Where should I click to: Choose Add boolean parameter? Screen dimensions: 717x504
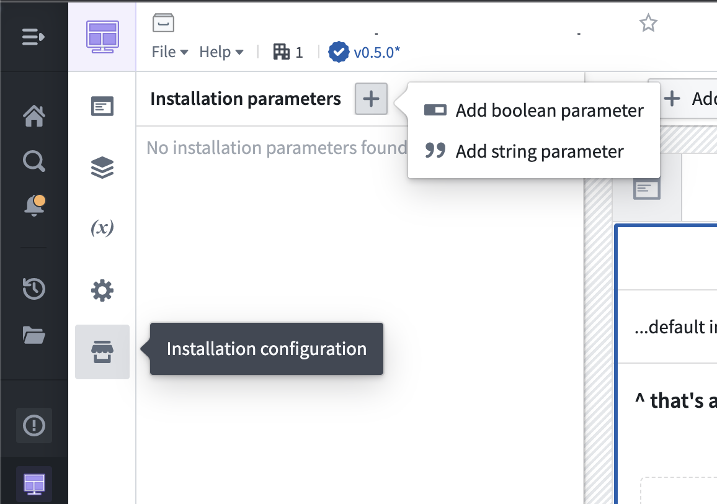point(533,110)
